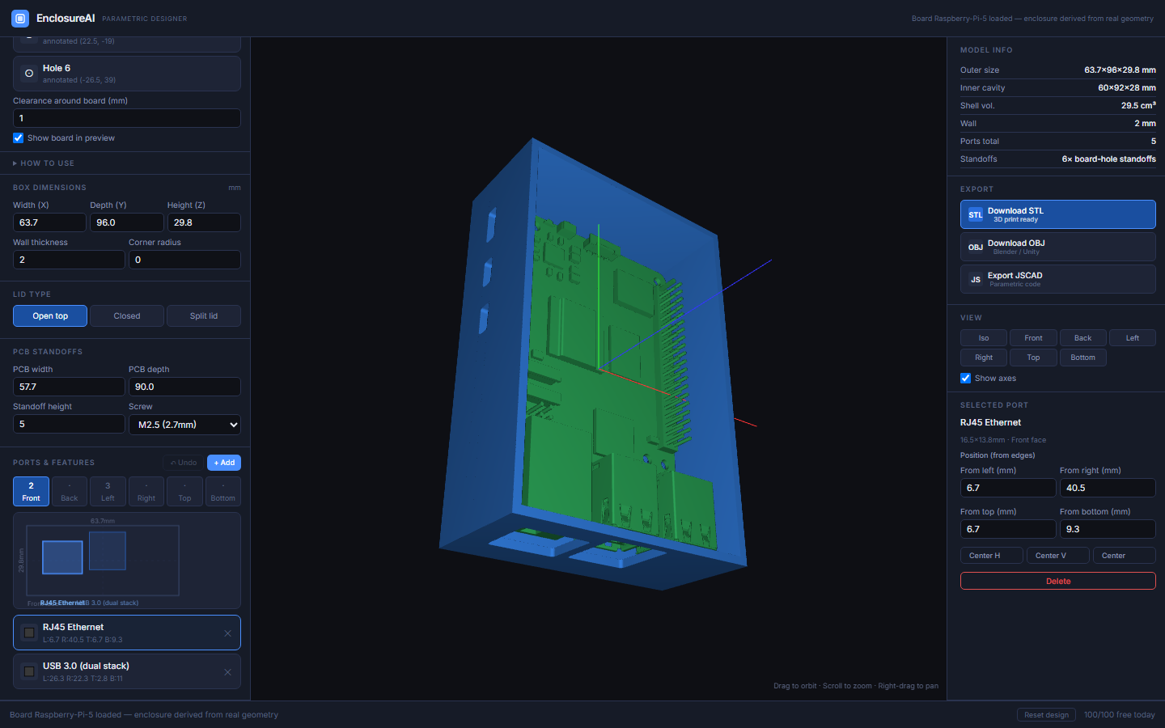Remove the USB 3.0 port with its X
Image resolution: width=1165 pixels, height=728 pixels.
(227, 672)
